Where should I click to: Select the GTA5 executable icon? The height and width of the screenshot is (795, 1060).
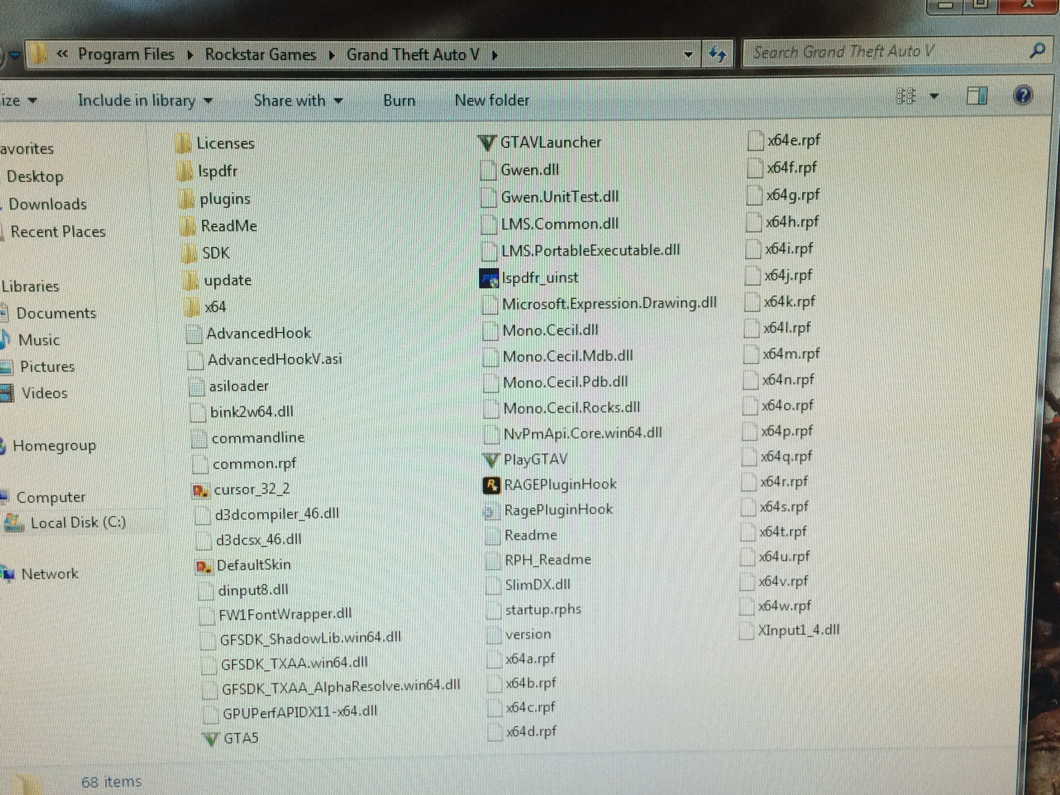pos(211,738)
